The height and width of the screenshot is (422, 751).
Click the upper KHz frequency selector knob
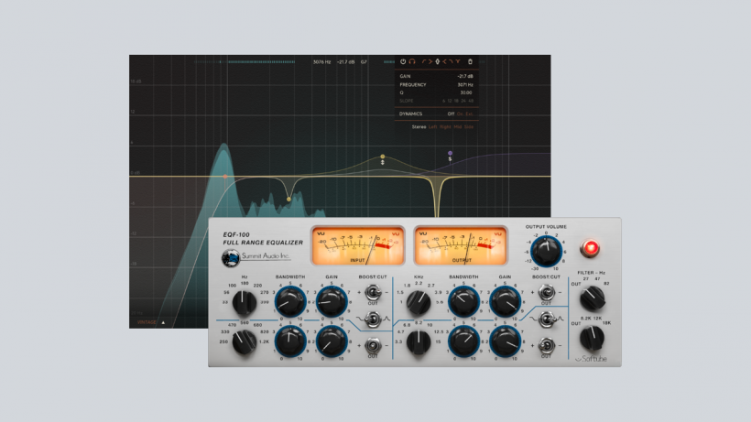(x=419, y=302)
